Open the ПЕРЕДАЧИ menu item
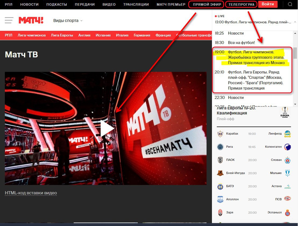Screen dimensions: 298x226 (x=84, y=4)
